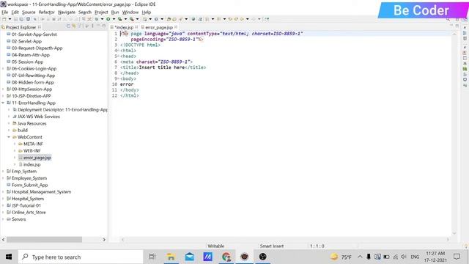
Task: Expand the META-INF folder
Action: pos(15,144)
